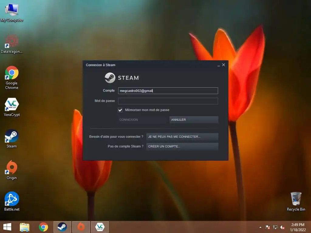This screenshot has height=233, width=311.
Task: Open the Origin desktop shortcut
Action: (12, 170)
